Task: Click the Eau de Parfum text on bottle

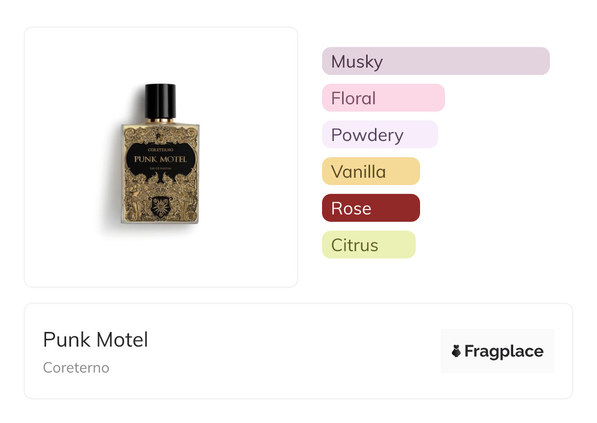Action: [161, 169]
